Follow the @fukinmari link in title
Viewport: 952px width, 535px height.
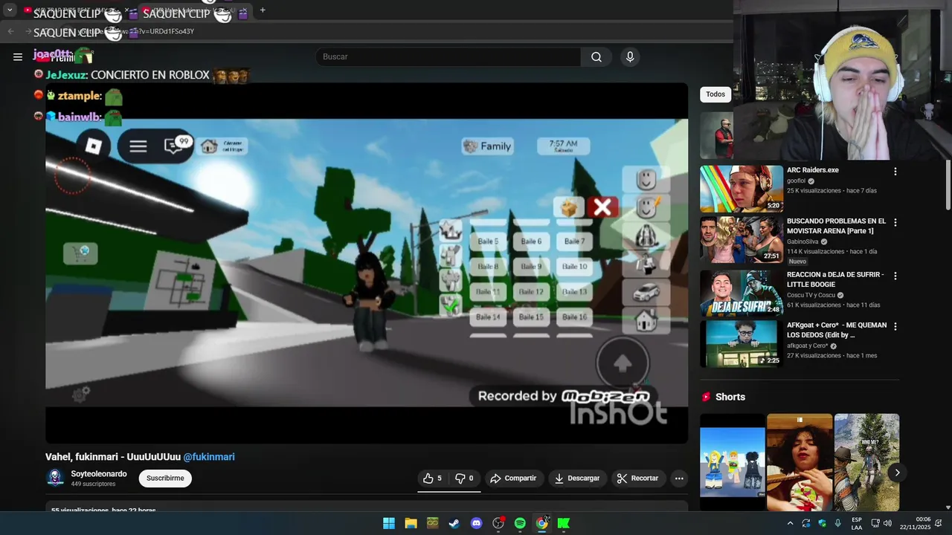209,457
